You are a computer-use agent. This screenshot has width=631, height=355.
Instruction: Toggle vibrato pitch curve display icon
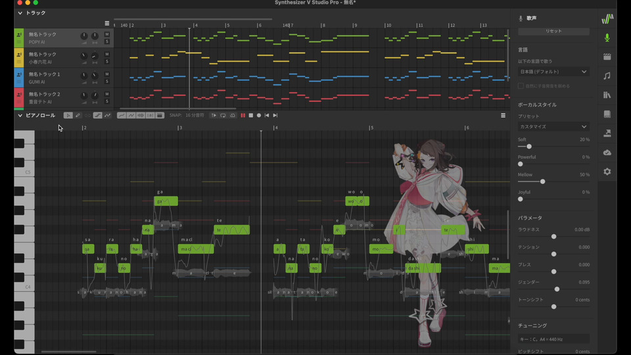[x=131, y=116]
